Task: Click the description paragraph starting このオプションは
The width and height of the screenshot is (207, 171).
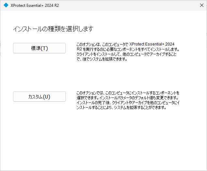Action: (x=128, y=52)
